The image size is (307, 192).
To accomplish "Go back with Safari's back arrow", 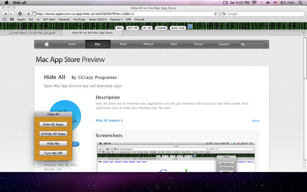I will 5,14.
